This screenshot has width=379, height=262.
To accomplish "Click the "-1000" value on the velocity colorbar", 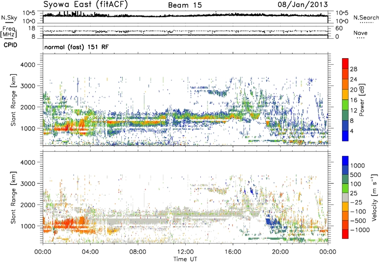I will pyautogui.click(x=360, y=230).
